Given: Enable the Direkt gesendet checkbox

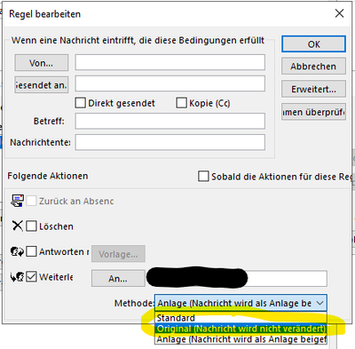Looking at the screenshot, I should point(80,103).
